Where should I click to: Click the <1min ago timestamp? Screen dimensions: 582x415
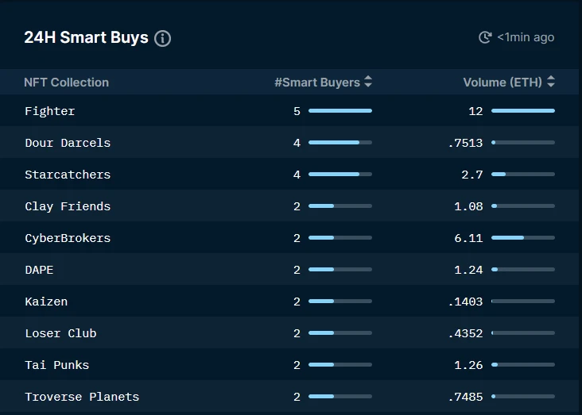(x=526, y=37)
